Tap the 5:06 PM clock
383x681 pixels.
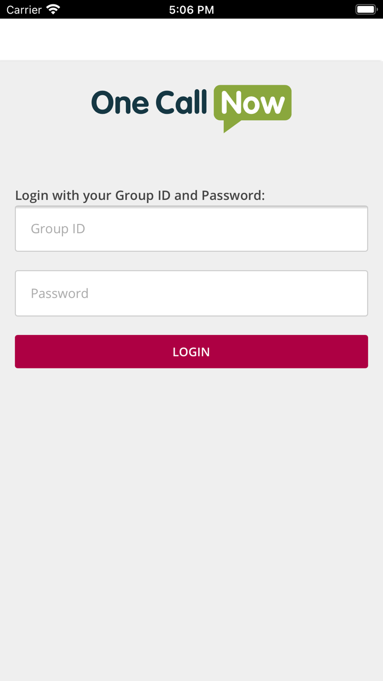coord(191,9)
